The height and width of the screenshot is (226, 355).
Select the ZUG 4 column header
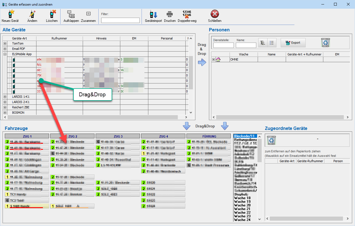163,136
